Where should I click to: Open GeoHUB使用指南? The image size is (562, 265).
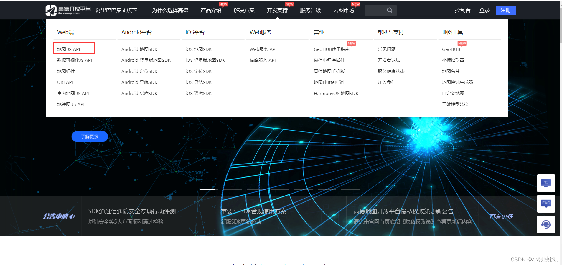(332, 49)
